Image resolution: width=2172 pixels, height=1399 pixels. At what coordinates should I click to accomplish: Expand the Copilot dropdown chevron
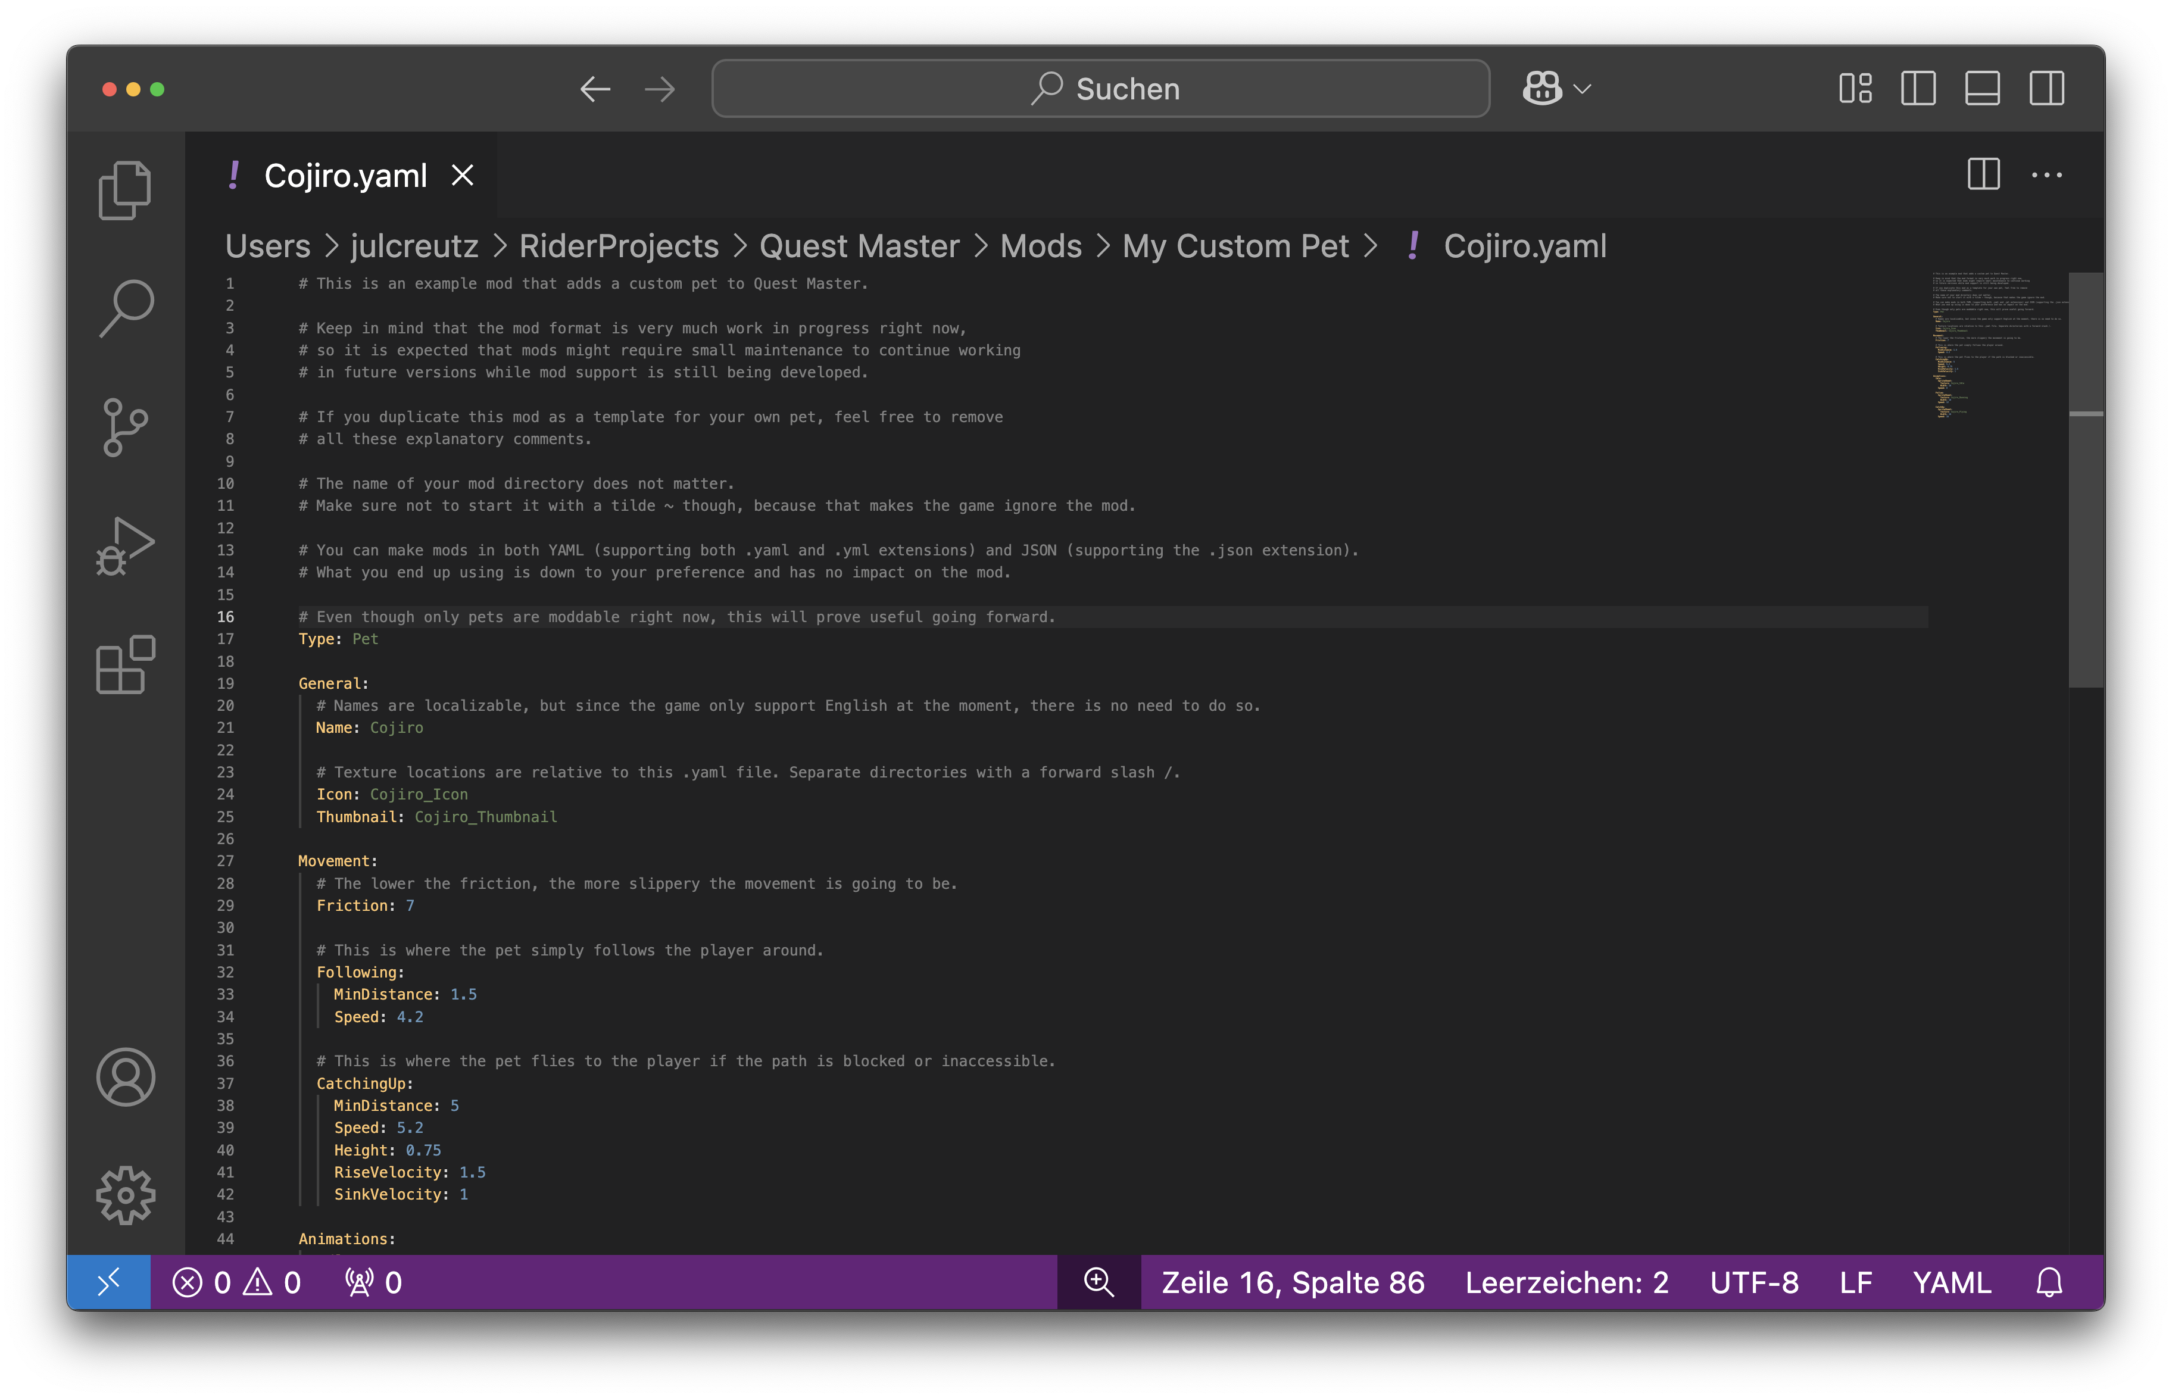tap(1583, 89)
